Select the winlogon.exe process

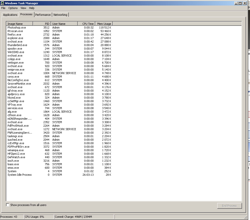[x=59, y=63]
